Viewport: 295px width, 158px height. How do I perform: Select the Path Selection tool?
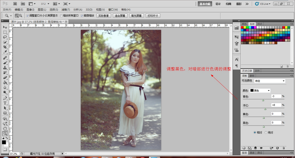5,108
